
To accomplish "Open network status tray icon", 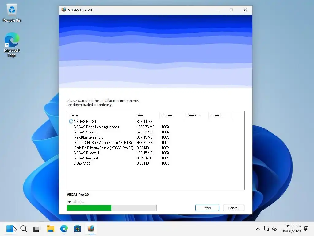I will tap(266, 229).
